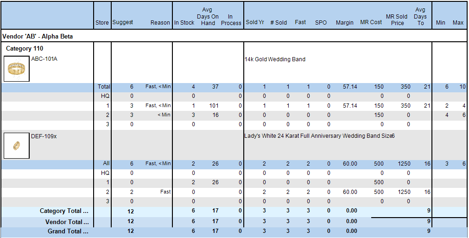Click the DEF-109x ring thumbnail image
The image size is (469, 238).
click(16, 145)
